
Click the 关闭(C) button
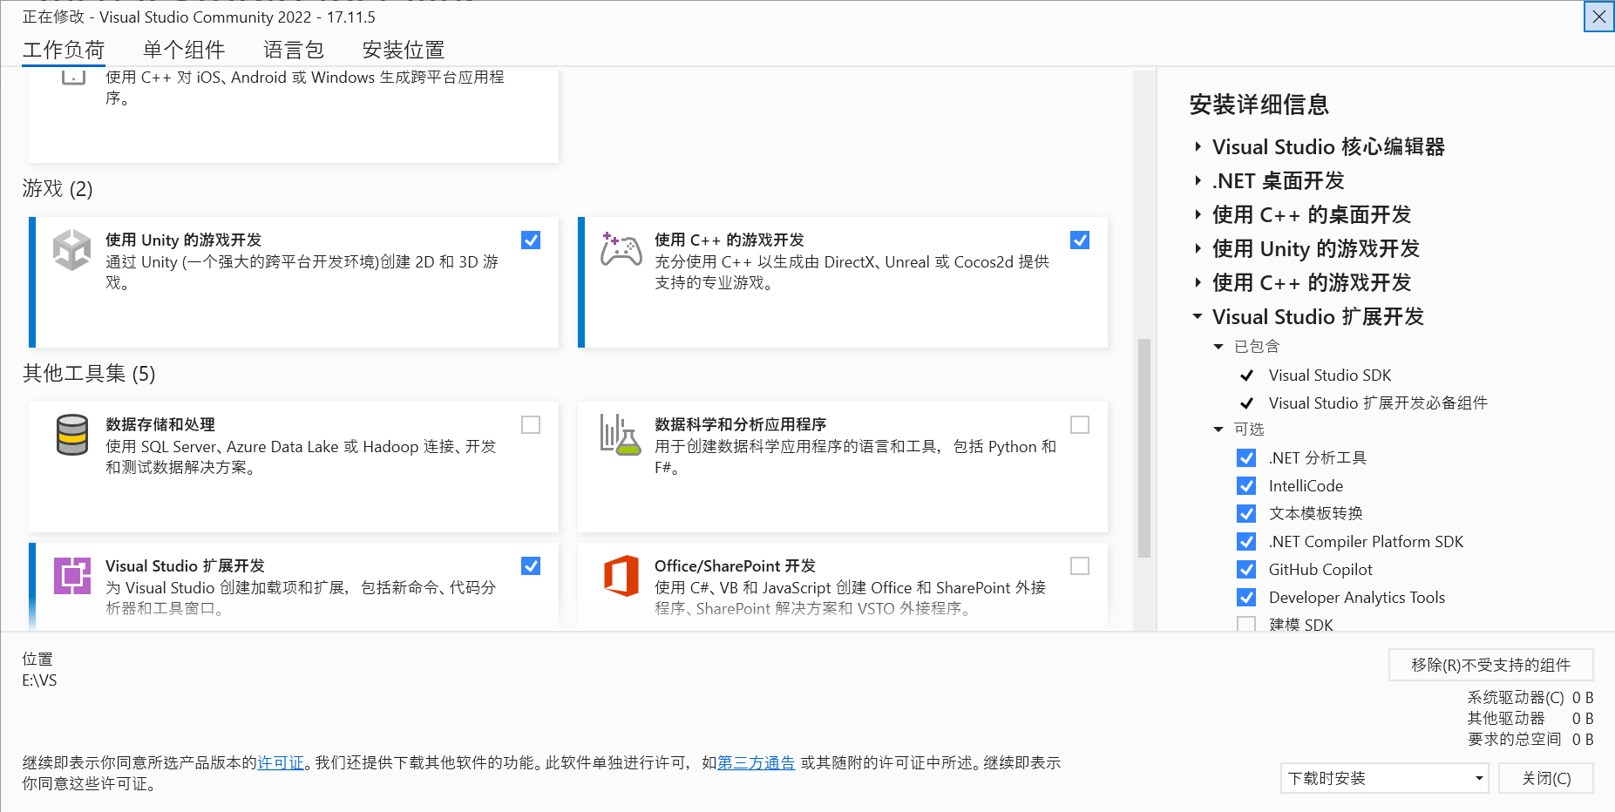point(1546,778)
